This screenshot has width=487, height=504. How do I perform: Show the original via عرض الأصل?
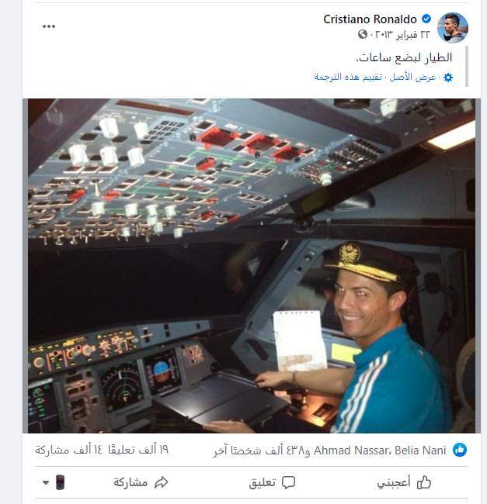click(x=412, y=77)
